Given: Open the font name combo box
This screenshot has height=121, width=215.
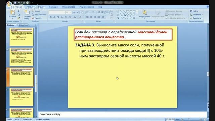Looking at the screenshot, I should point(57,12).
